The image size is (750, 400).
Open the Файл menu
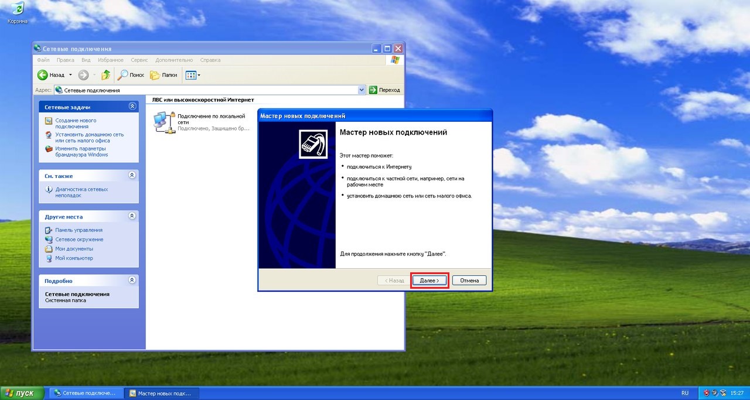[43, 60]
